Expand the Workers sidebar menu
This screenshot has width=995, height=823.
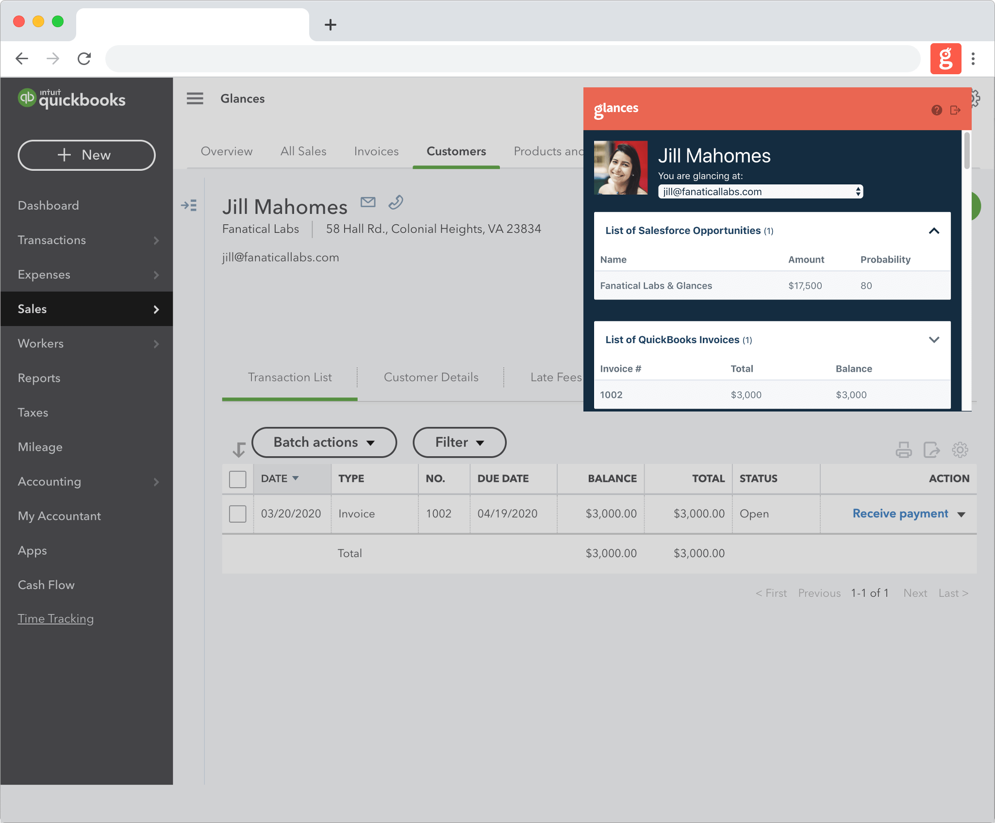coord(156,344)
